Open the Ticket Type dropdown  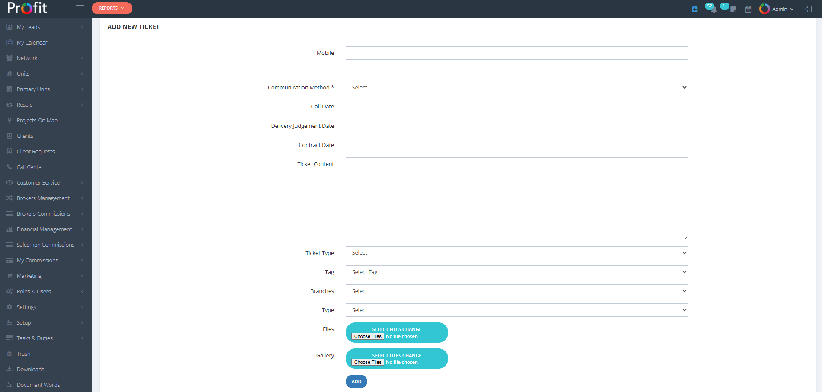(x=517, y=253)
